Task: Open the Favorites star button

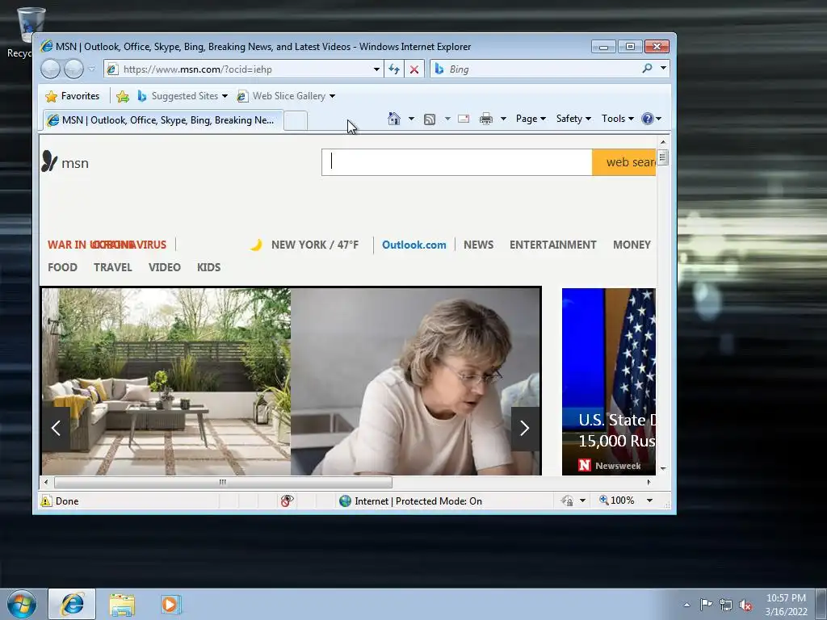Action: click(73, 96)
